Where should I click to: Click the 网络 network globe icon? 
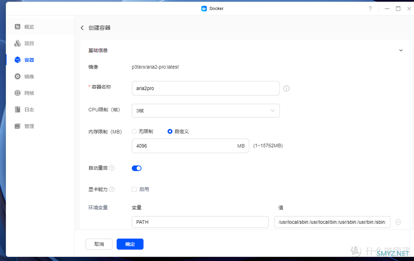pyautogui.click(x=17, y=93)
